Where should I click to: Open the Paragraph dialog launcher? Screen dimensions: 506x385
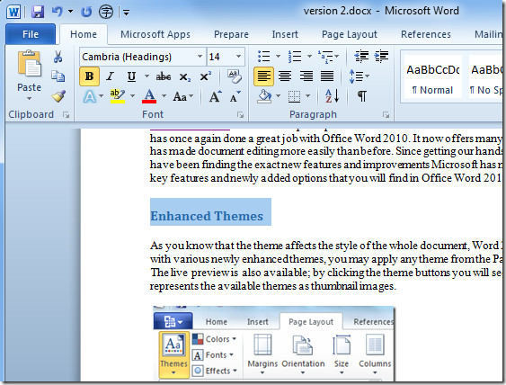(386, 114)
